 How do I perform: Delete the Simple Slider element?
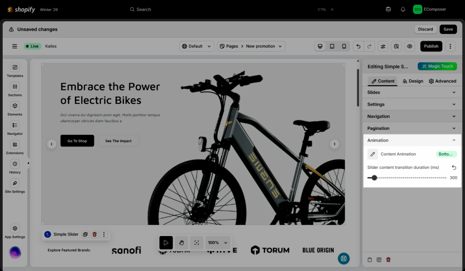pyautogui.click(x=94, y=234)
